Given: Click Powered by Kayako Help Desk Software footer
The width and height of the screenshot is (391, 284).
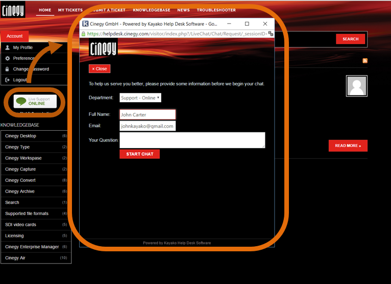Looking at the screenshot, I should (177, 243).
